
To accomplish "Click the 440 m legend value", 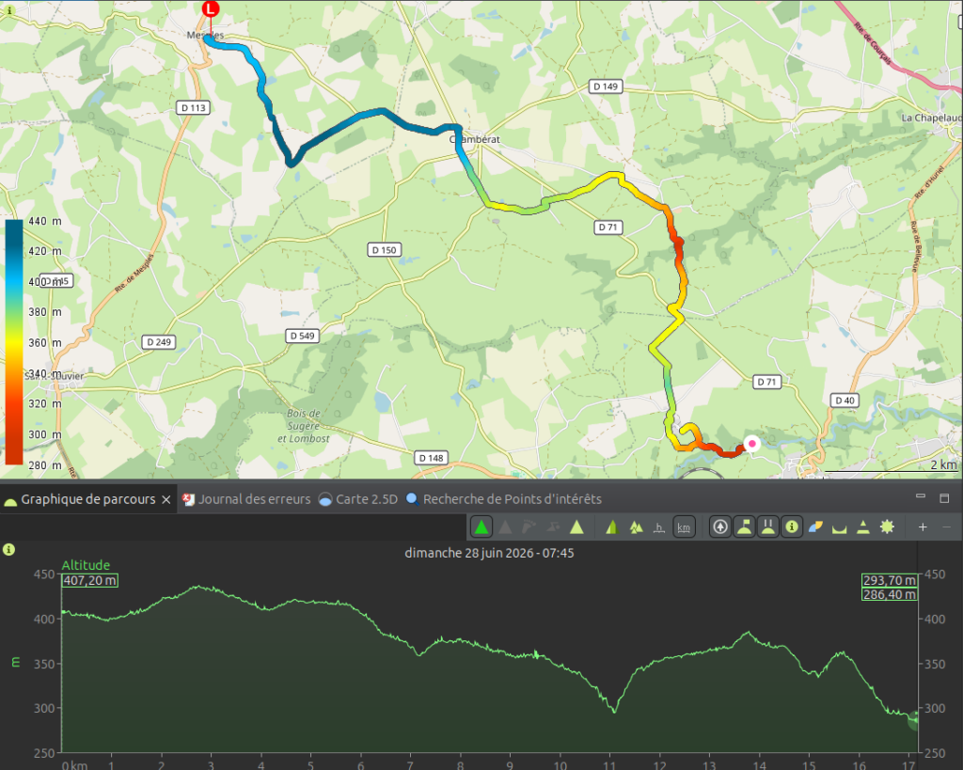I will (x=45, y=221).
